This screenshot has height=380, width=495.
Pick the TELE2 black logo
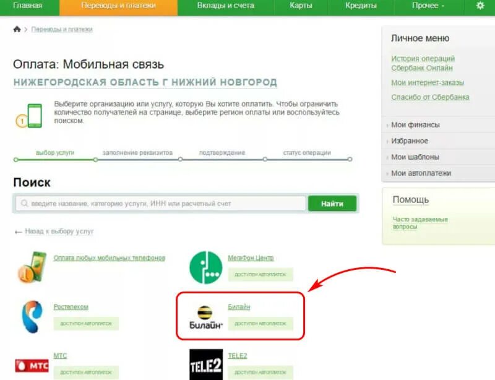[x=206, y=365]
